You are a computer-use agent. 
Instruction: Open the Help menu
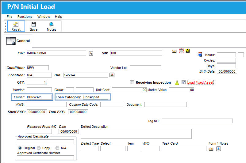(x=58, y=17)
